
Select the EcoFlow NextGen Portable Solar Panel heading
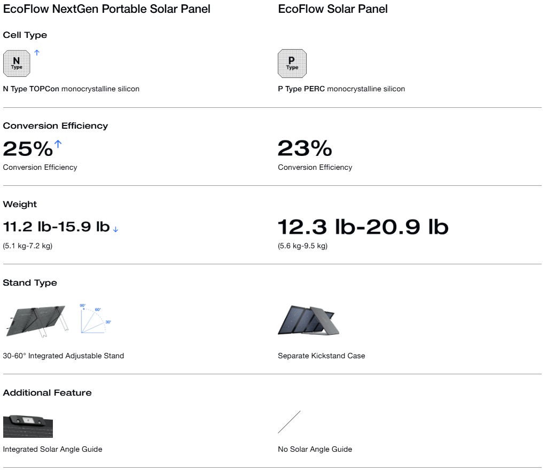[106, 9]
